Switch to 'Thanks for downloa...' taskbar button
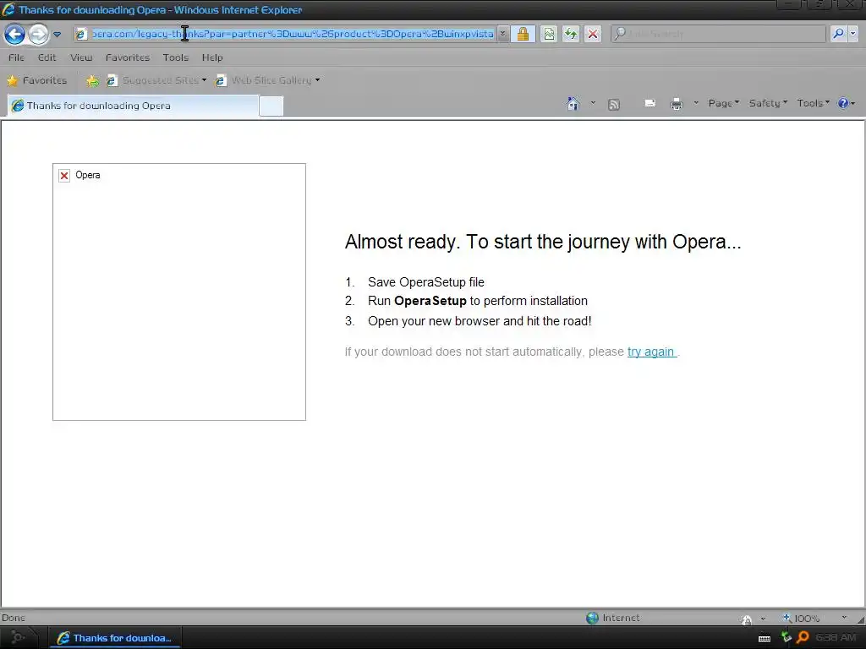 (x=115, y=638)
